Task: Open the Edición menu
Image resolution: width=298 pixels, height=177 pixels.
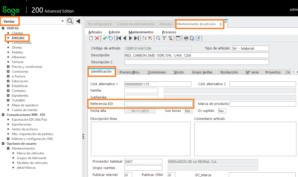Action: click(x=114, y=32)
